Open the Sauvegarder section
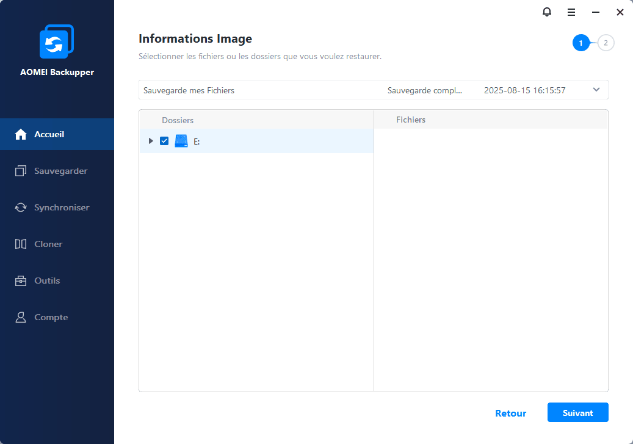 tap(57, 171)
